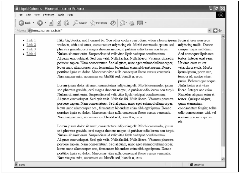This screenshot has width=241, height=174.
Task: Click the Go button
Action: (217, 30)
